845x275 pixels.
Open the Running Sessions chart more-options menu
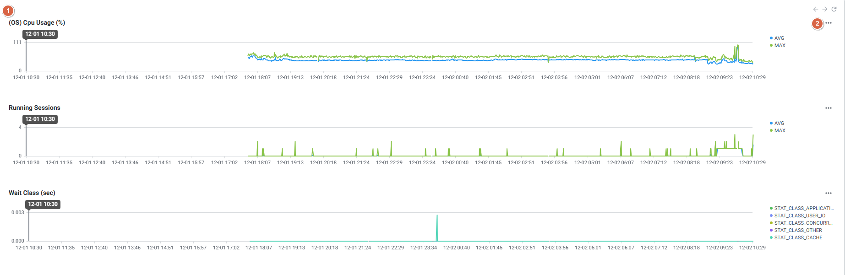point(829,108)
